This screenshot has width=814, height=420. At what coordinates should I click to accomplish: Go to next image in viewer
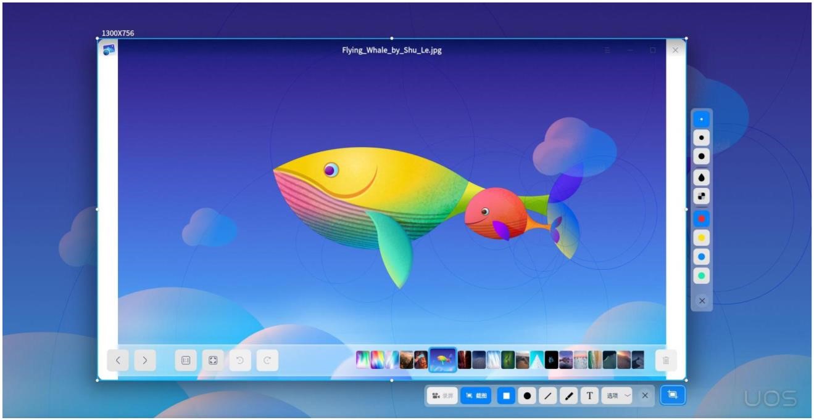click(145, 360)
